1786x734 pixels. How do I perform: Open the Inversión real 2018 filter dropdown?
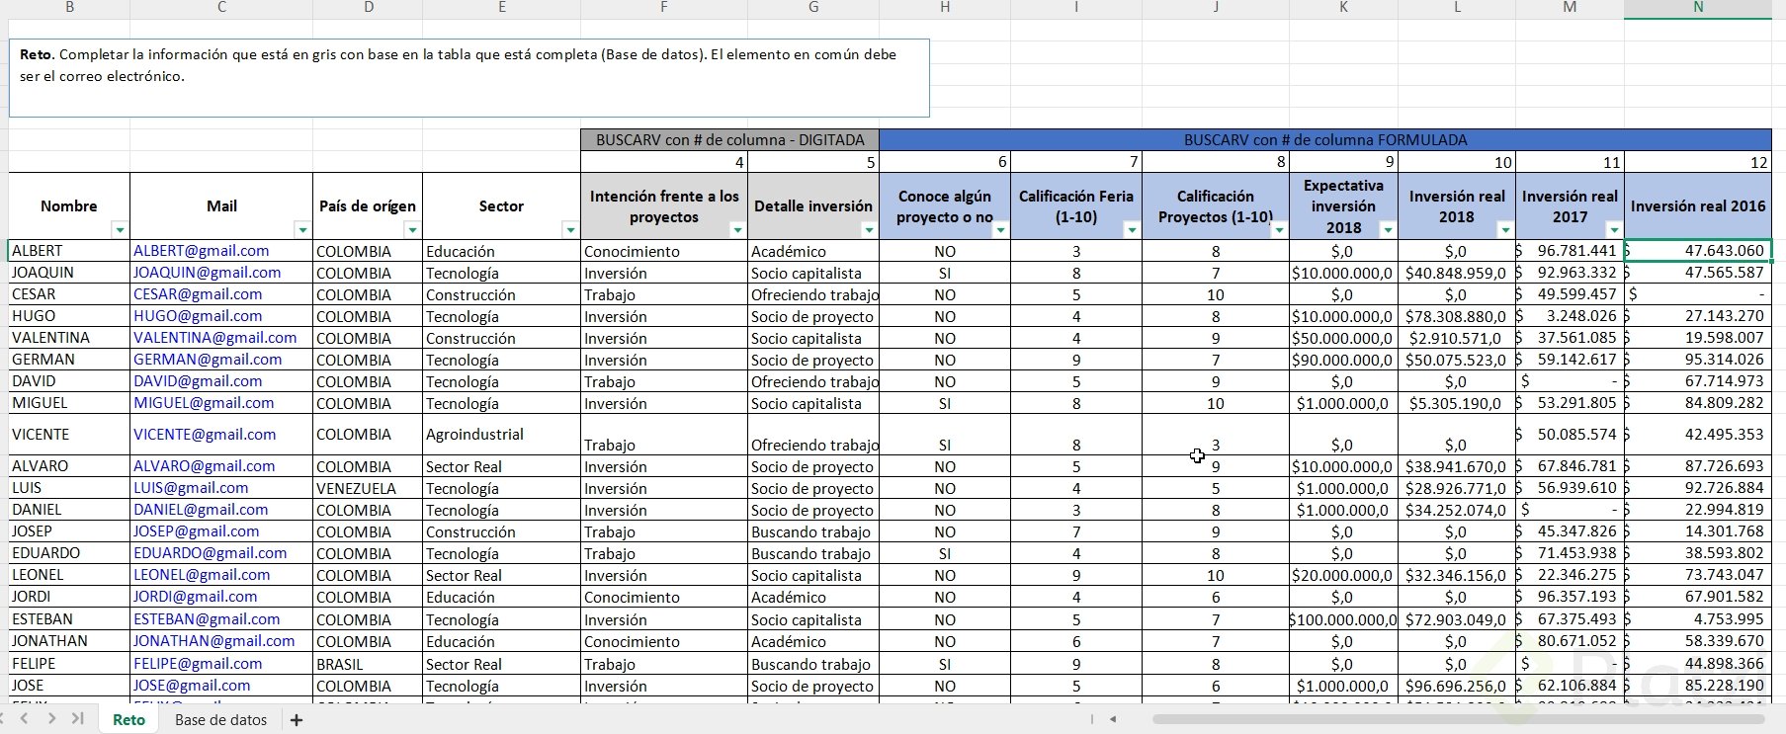[1505, 229]
